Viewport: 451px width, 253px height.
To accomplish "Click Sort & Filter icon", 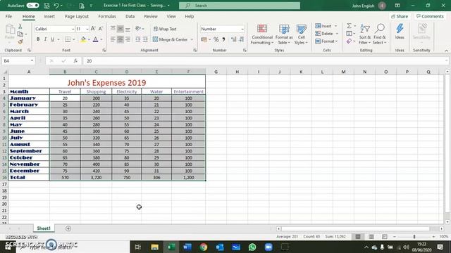I will click(365, 34).
